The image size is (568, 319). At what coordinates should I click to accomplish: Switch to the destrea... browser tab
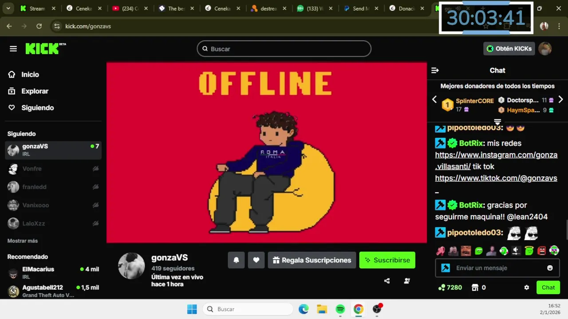click(x=268, y=8)
